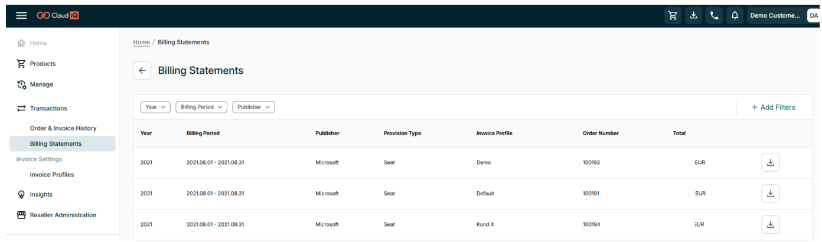Screen dimensions: 822x242
Task: Open the hamburger navigation menu
Action: pyautogui.click(x=21, y=15)
